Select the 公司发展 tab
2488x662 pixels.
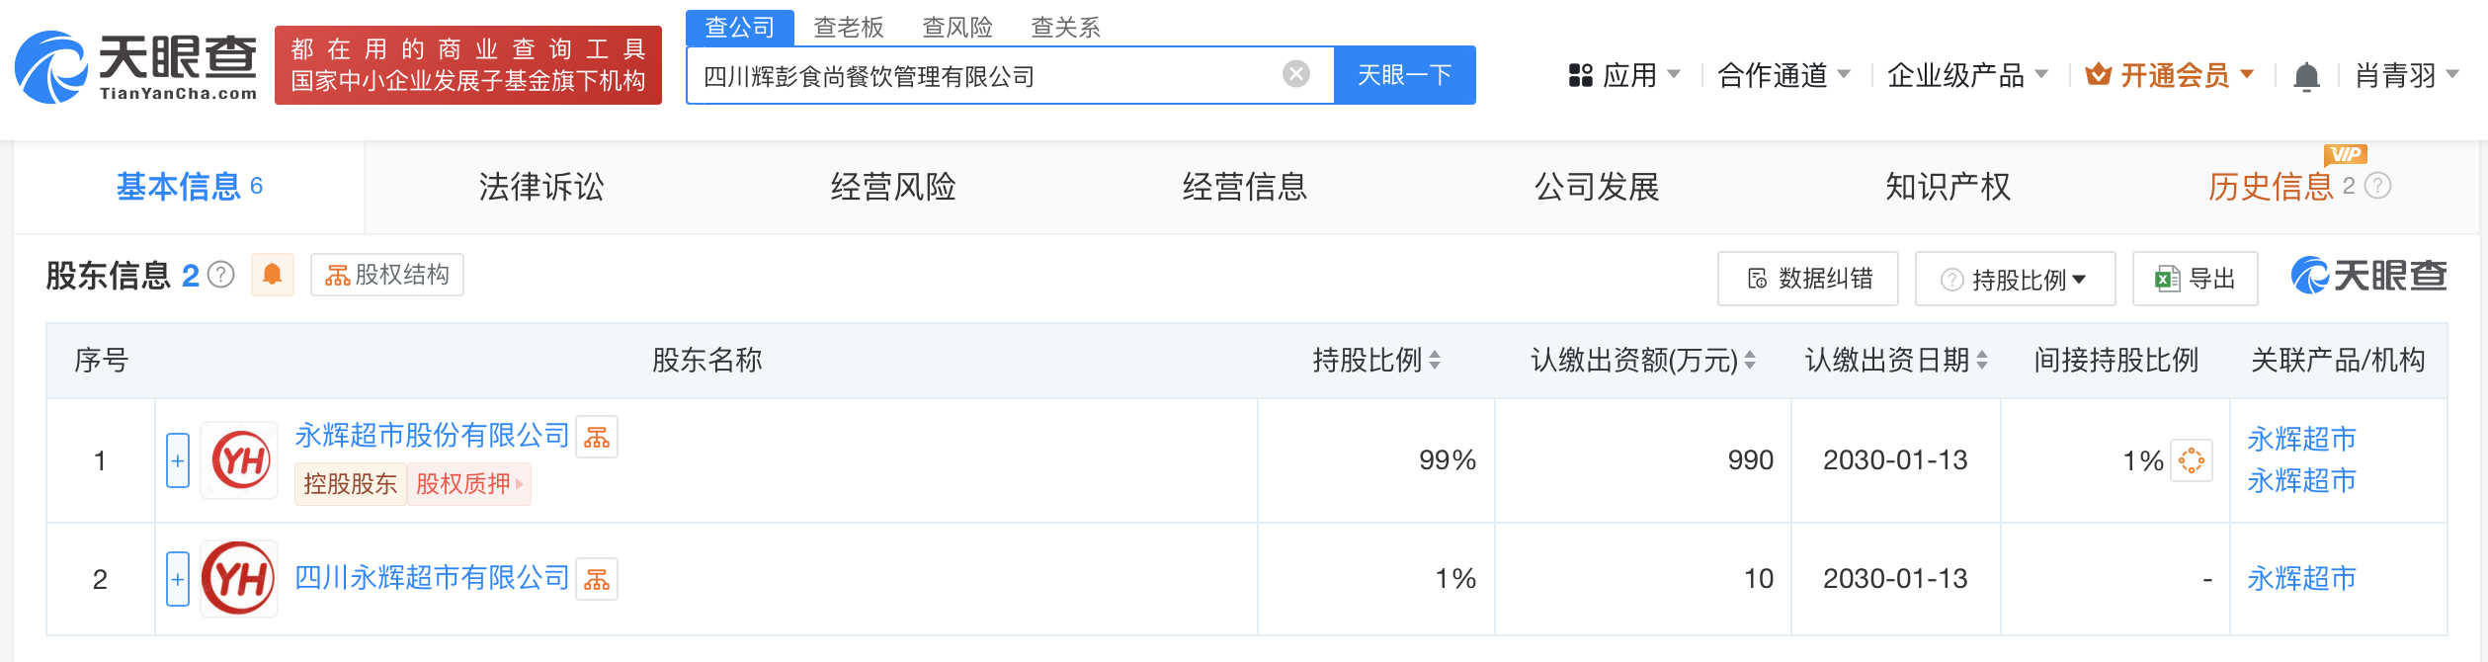click(x=1597, y=187)
